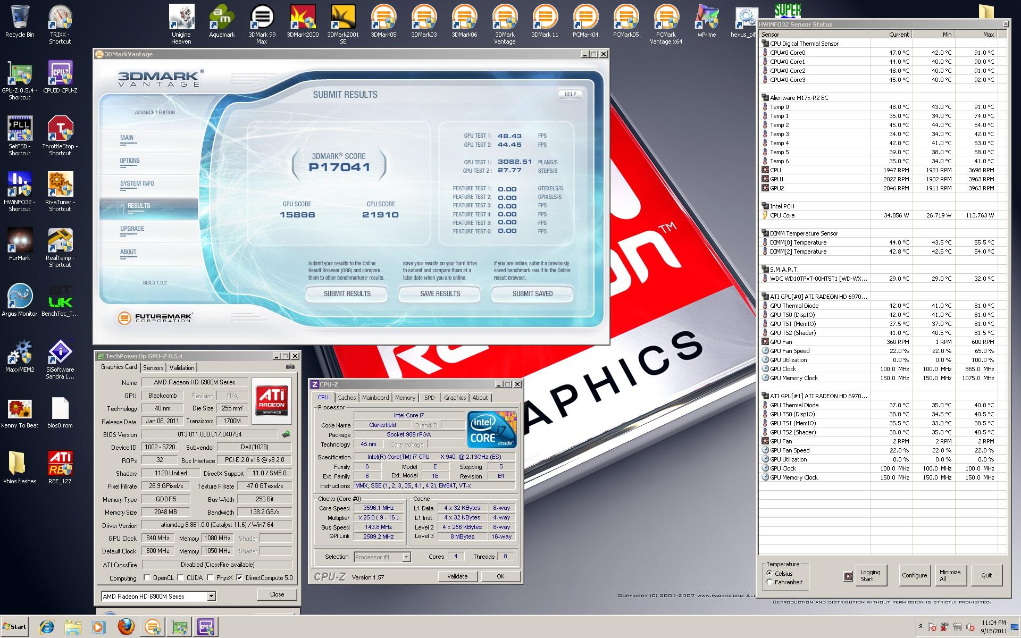The image size is (1021, 638).
Task: Open UPGRADE in 3DMark Vantage menu
Action: tap(132, 229)
